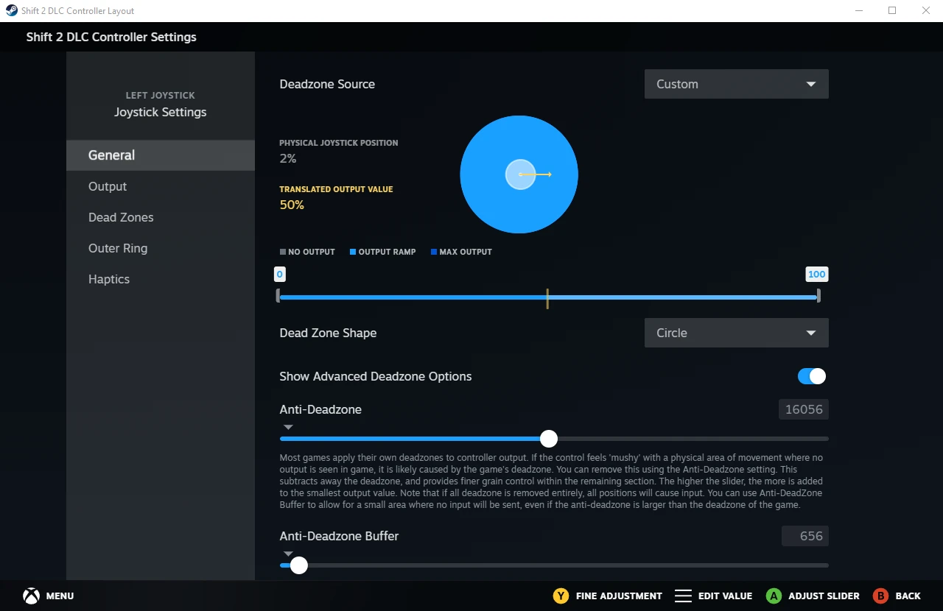Click the translated output value 50%
The width and height of the screenshot is (943, 611).
point(292,205)
